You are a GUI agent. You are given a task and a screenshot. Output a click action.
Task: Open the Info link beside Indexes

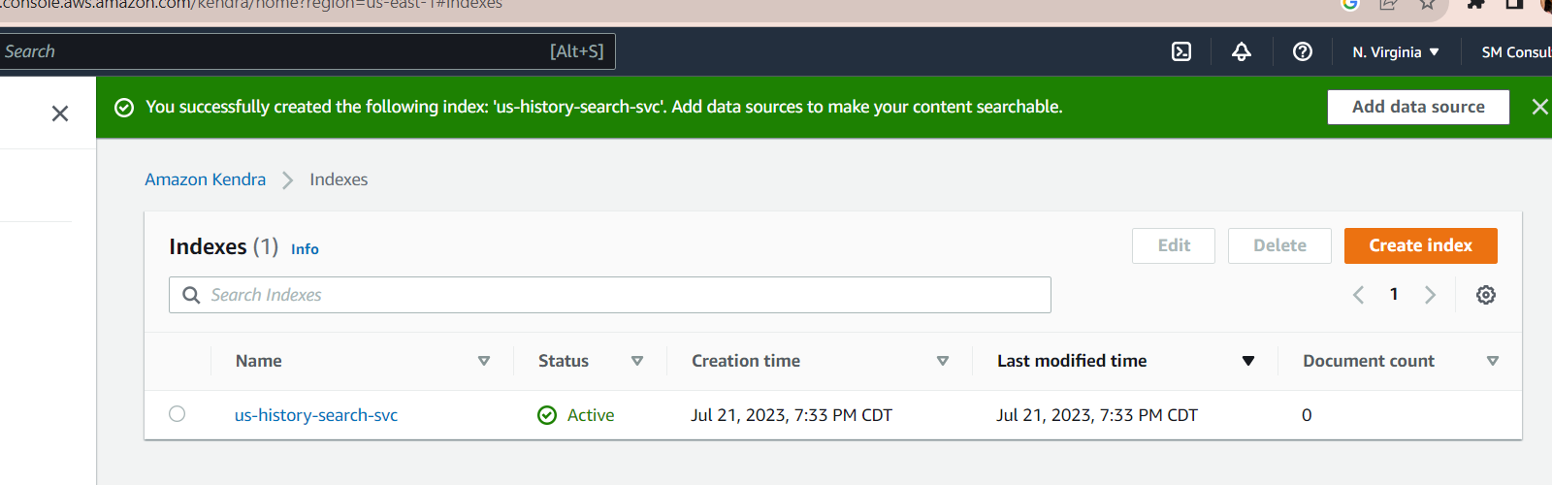[x=305, y=249]
